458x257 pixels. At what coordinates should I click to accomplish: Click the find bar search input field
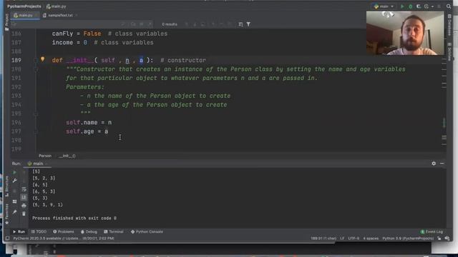(x=67, y=24)
